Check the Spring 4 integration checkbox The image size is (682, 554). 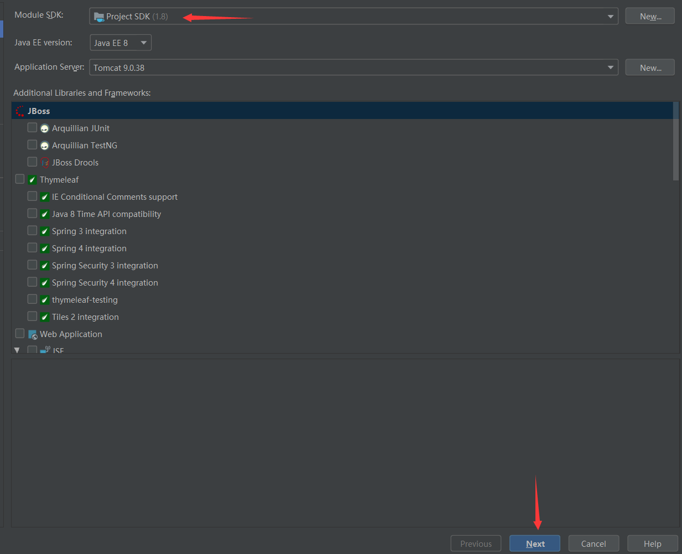click(x=32, y=248)
